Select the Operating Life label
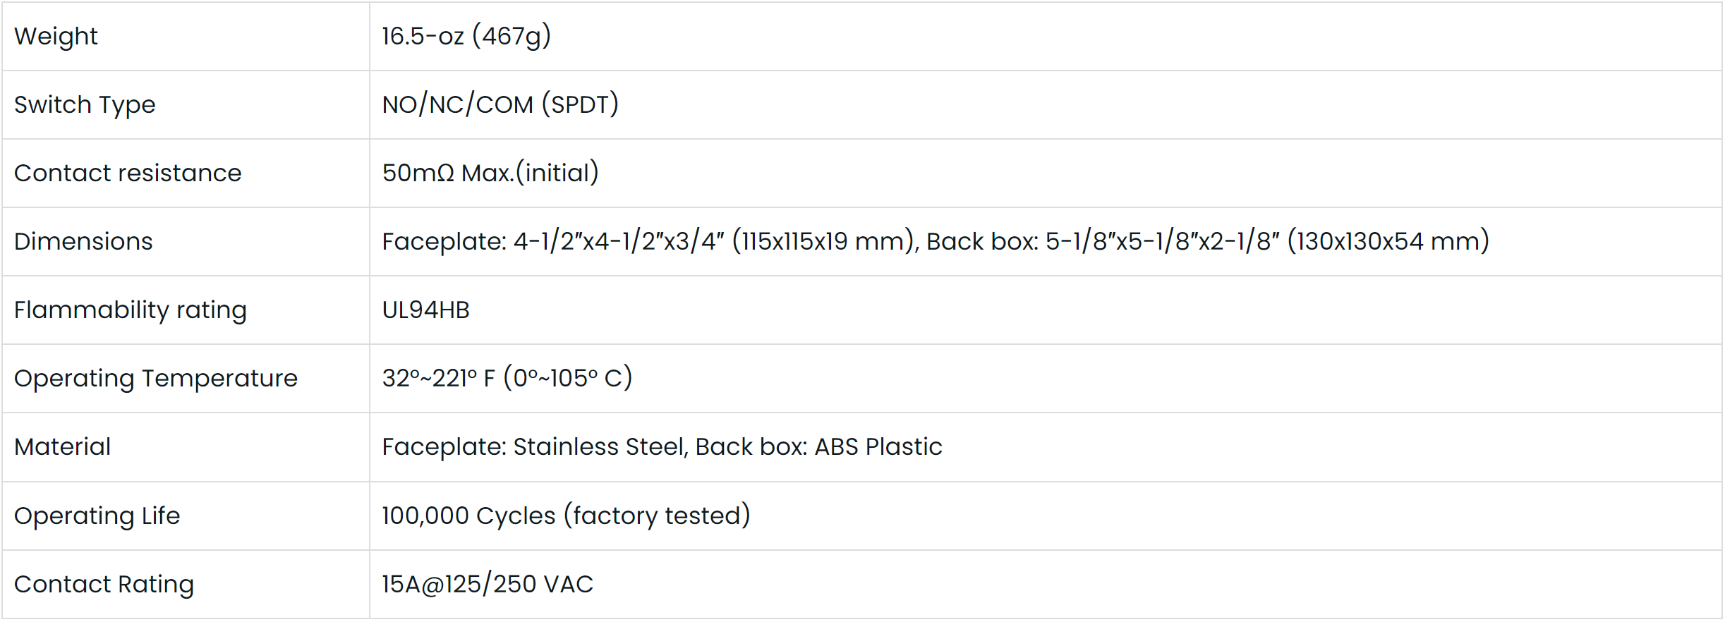Viewport: 1725px width, 622px height. pos(97,516)
